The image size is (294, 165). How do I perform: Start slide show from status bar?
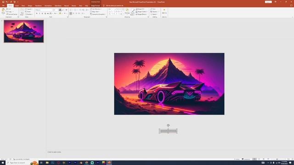(268, 159)
